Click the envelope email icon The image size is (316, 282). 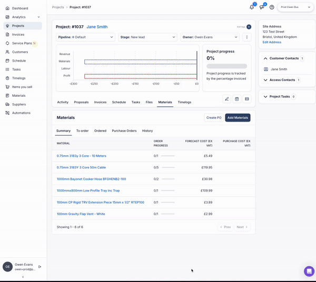point(247,99)
